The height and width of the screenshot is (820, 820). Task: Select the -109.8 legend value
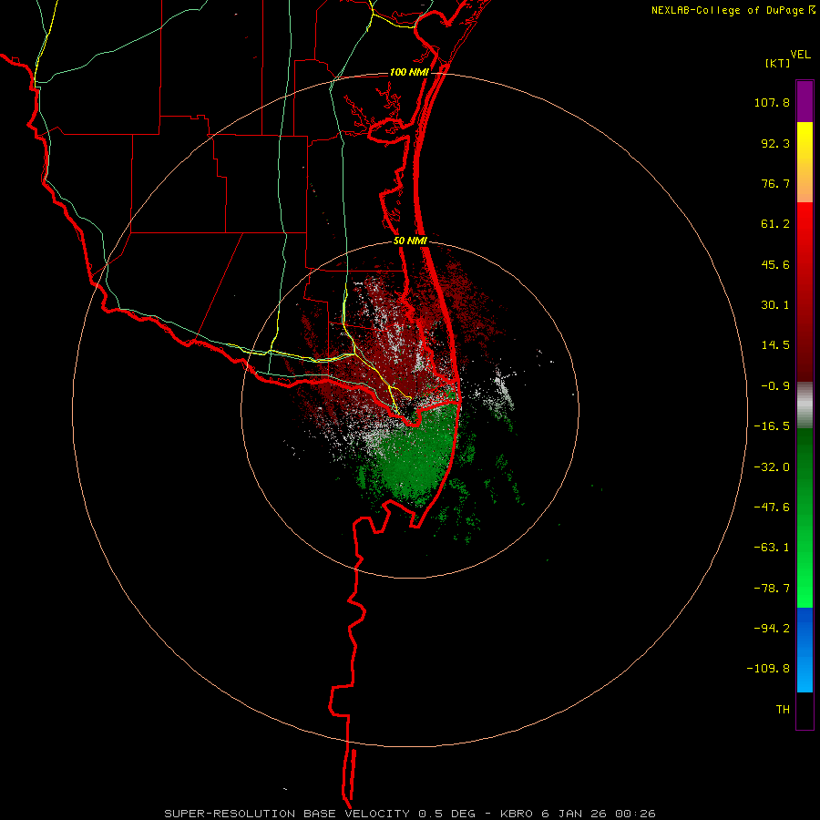pyautogui.click(x=768, y=669)
